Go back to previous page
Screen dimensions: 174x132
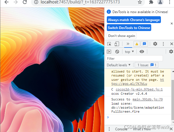point(7,2)
